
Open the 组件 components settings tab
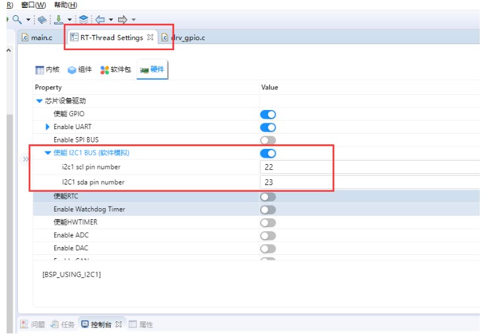(80, 69)
